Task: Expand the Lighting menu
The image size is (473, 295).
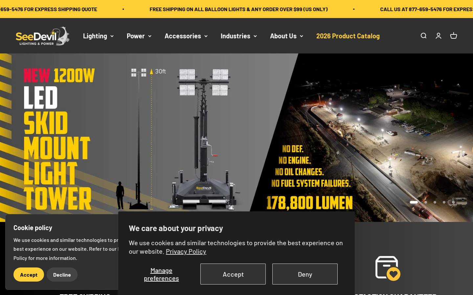Action: pos(98,36)
